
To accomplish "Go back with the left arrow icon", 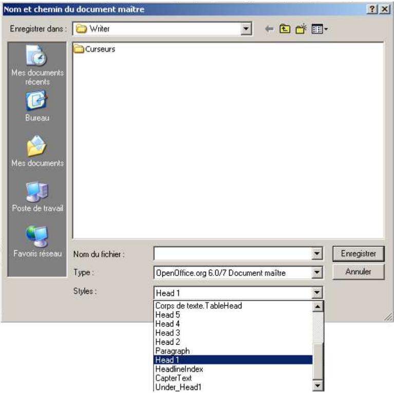I will pos(269,29).
